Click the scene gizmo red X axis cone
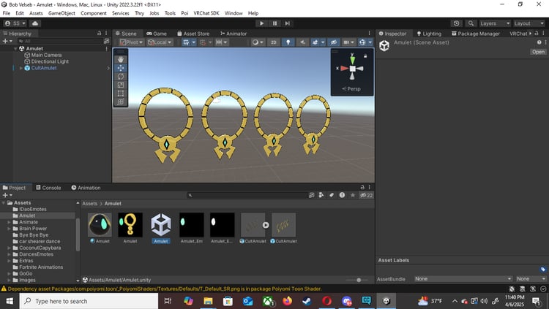 (343, 68)
